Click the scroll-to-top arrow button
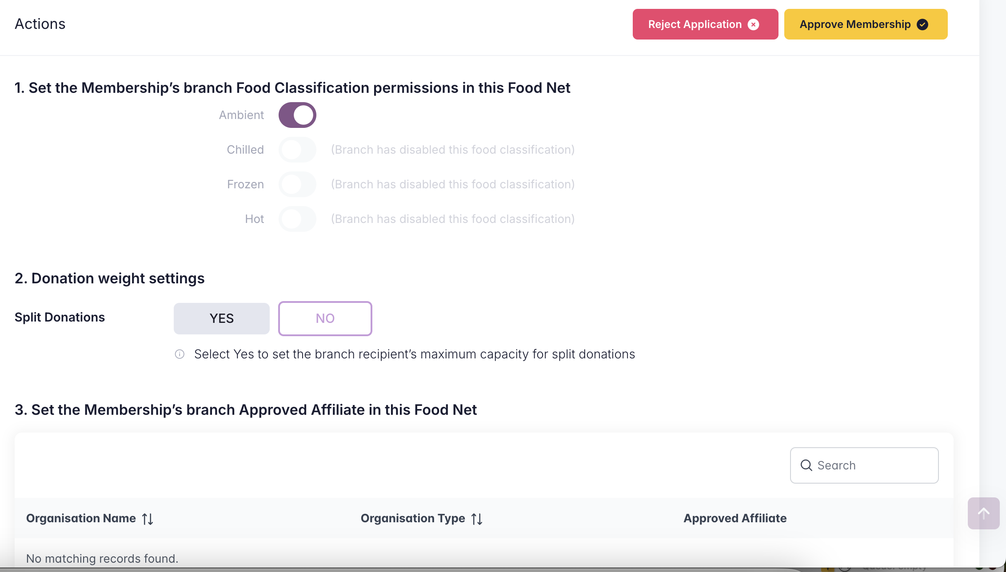1006x572 pixels. coord(983,513)
